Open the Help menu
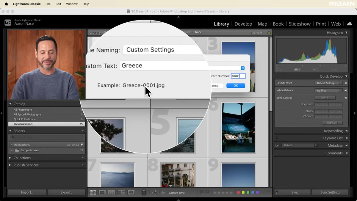Screen dimensions: 357x201 point(86,4)
